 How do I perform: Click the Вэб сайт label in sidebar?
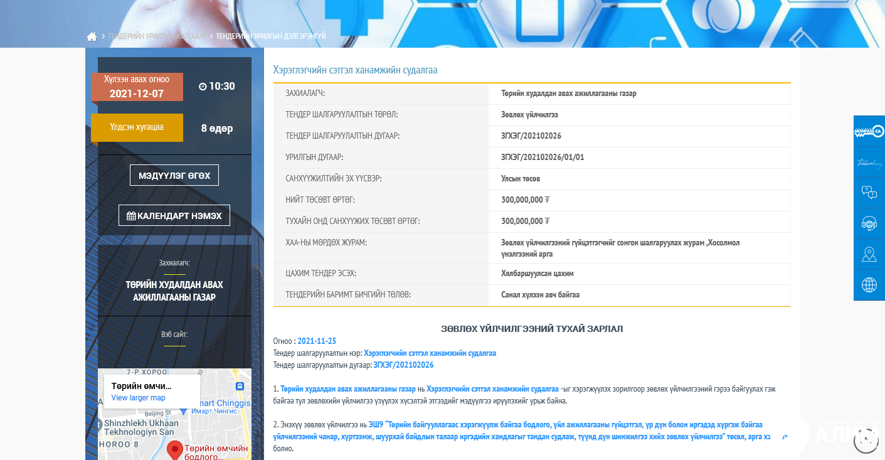(174, 334)
